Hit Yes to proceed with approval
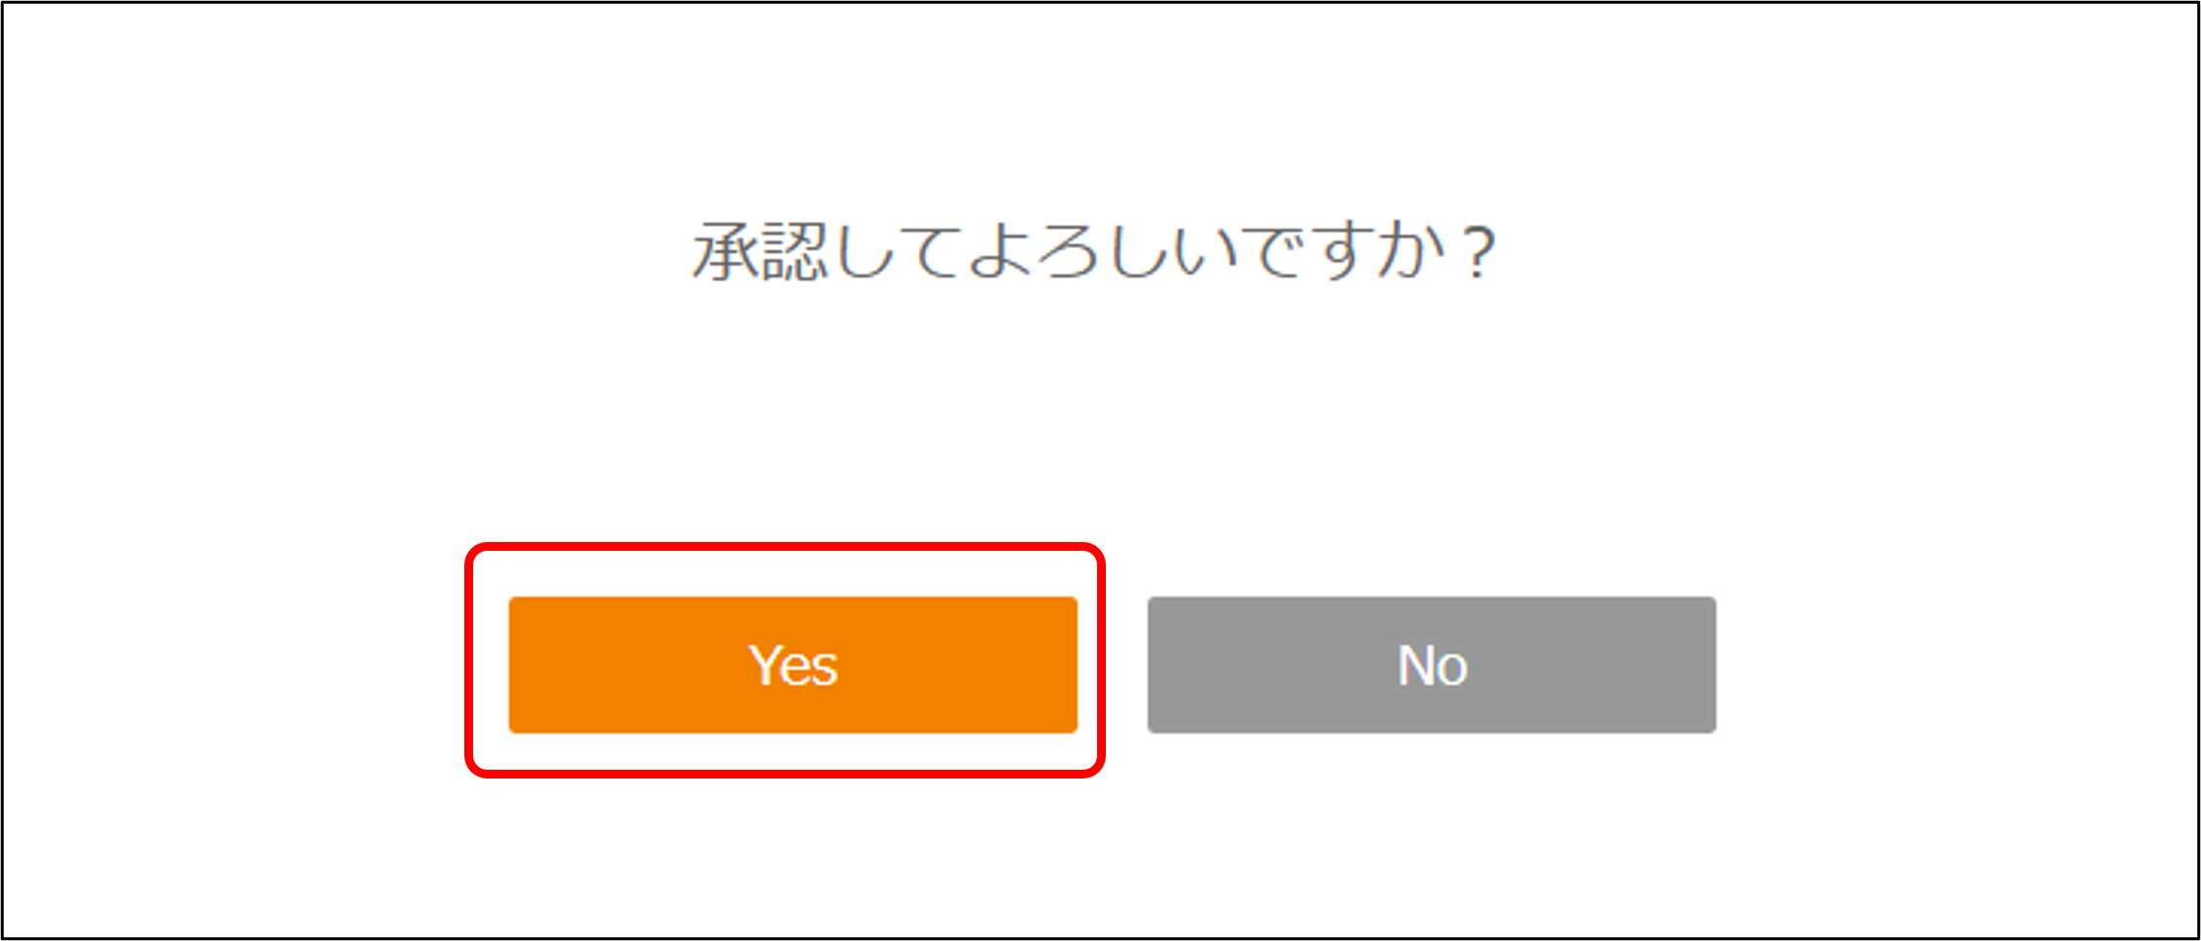The height and width of the screenshot is (941, 2201). [792, 665]
